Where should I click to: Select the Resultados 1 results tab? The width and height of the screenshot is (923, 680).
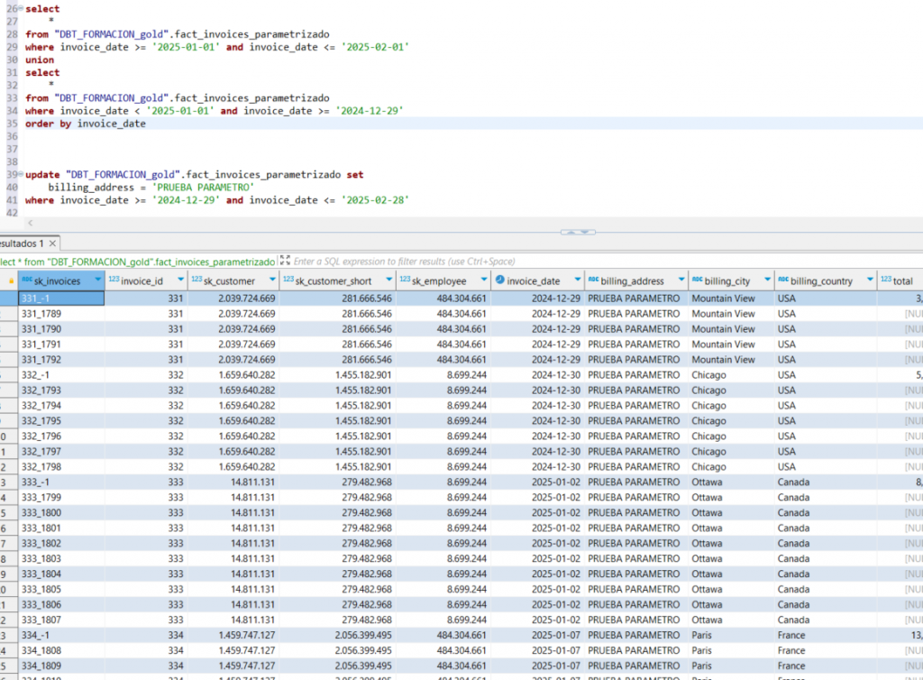[x=23, y=244]
